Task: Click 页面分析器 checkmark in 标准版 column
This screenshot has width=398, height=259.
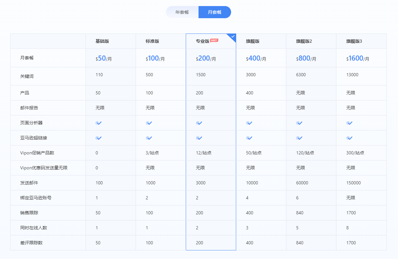Action: click(x=149, y=123)
